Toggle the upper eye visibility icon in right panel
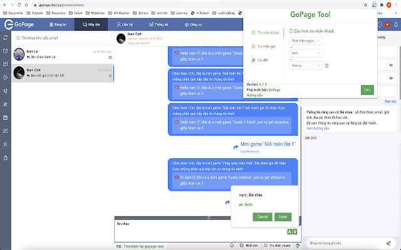 click(x=391, y=65)
